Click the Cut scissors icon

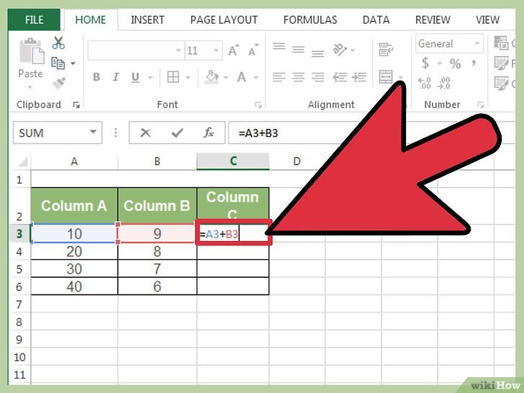tap(58, 43)
